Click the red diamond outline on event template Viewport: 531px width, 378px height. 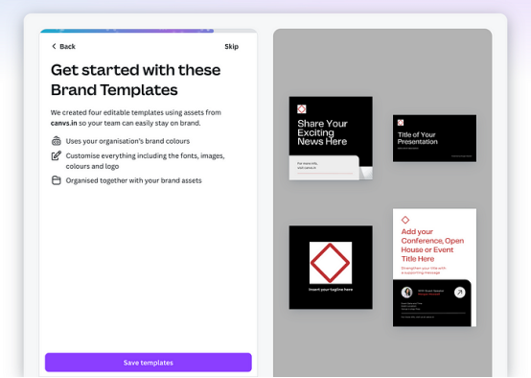(x=405, y=220)
